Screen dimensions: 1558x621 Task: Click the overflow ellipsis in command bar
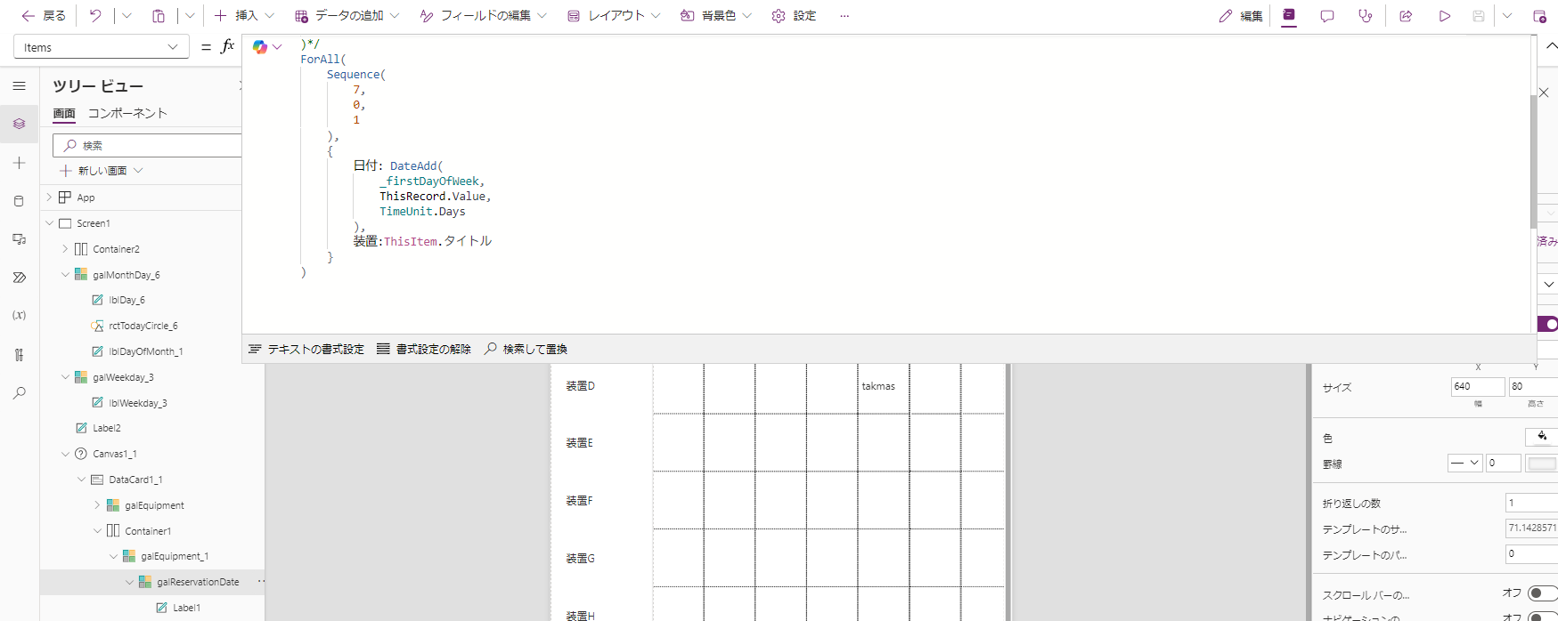pos(844,15)
